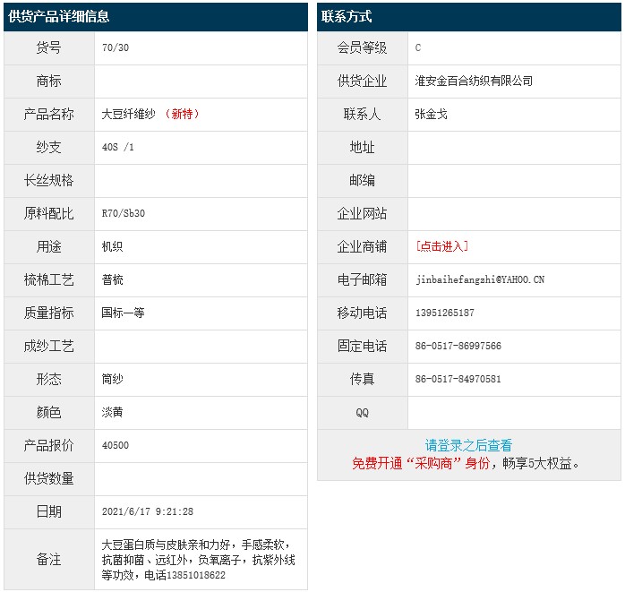The height and width of the screenshot is (592, 625).
Task: Click the quality standard value 国标一等
Action: [124, 313]
